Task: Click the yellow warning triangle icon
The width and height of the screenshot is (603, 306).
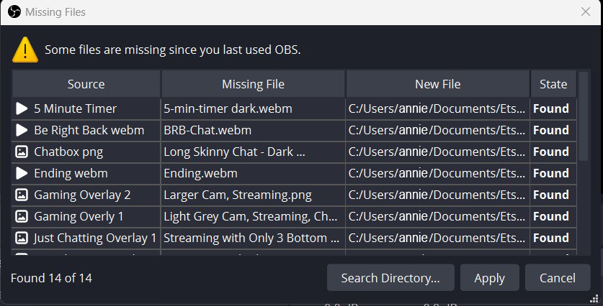Action: click(x=25, y=50)
